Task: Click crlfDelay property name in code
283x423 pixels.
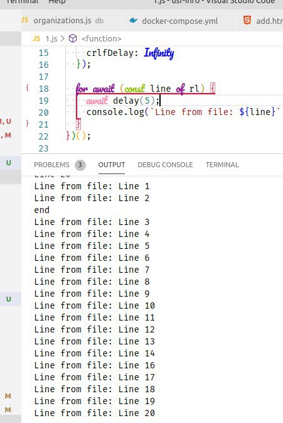Action: [110, 53]
